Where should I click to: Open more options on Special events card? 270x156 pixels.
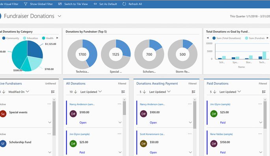point(49,104)
